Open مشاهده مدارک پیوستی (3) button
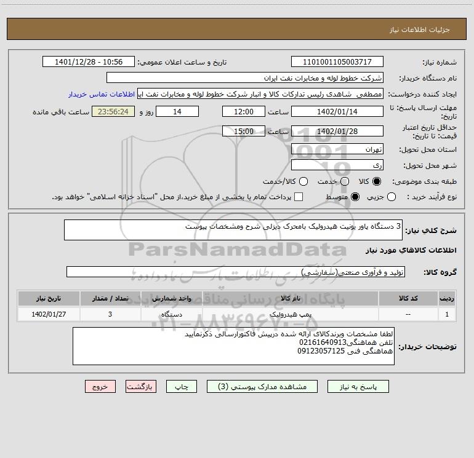 pyautogui.click(x=262, y=387)
